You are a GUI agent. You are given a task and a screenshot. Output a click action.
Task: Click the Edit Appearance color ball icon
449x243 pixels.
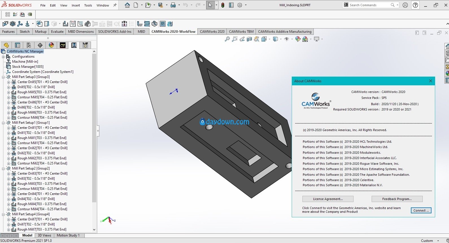tap(298, 39)
